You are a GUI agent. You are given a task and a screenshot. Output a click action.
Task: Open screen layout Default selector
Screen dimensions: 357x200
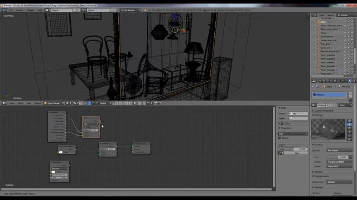click(x=62, y=10)
